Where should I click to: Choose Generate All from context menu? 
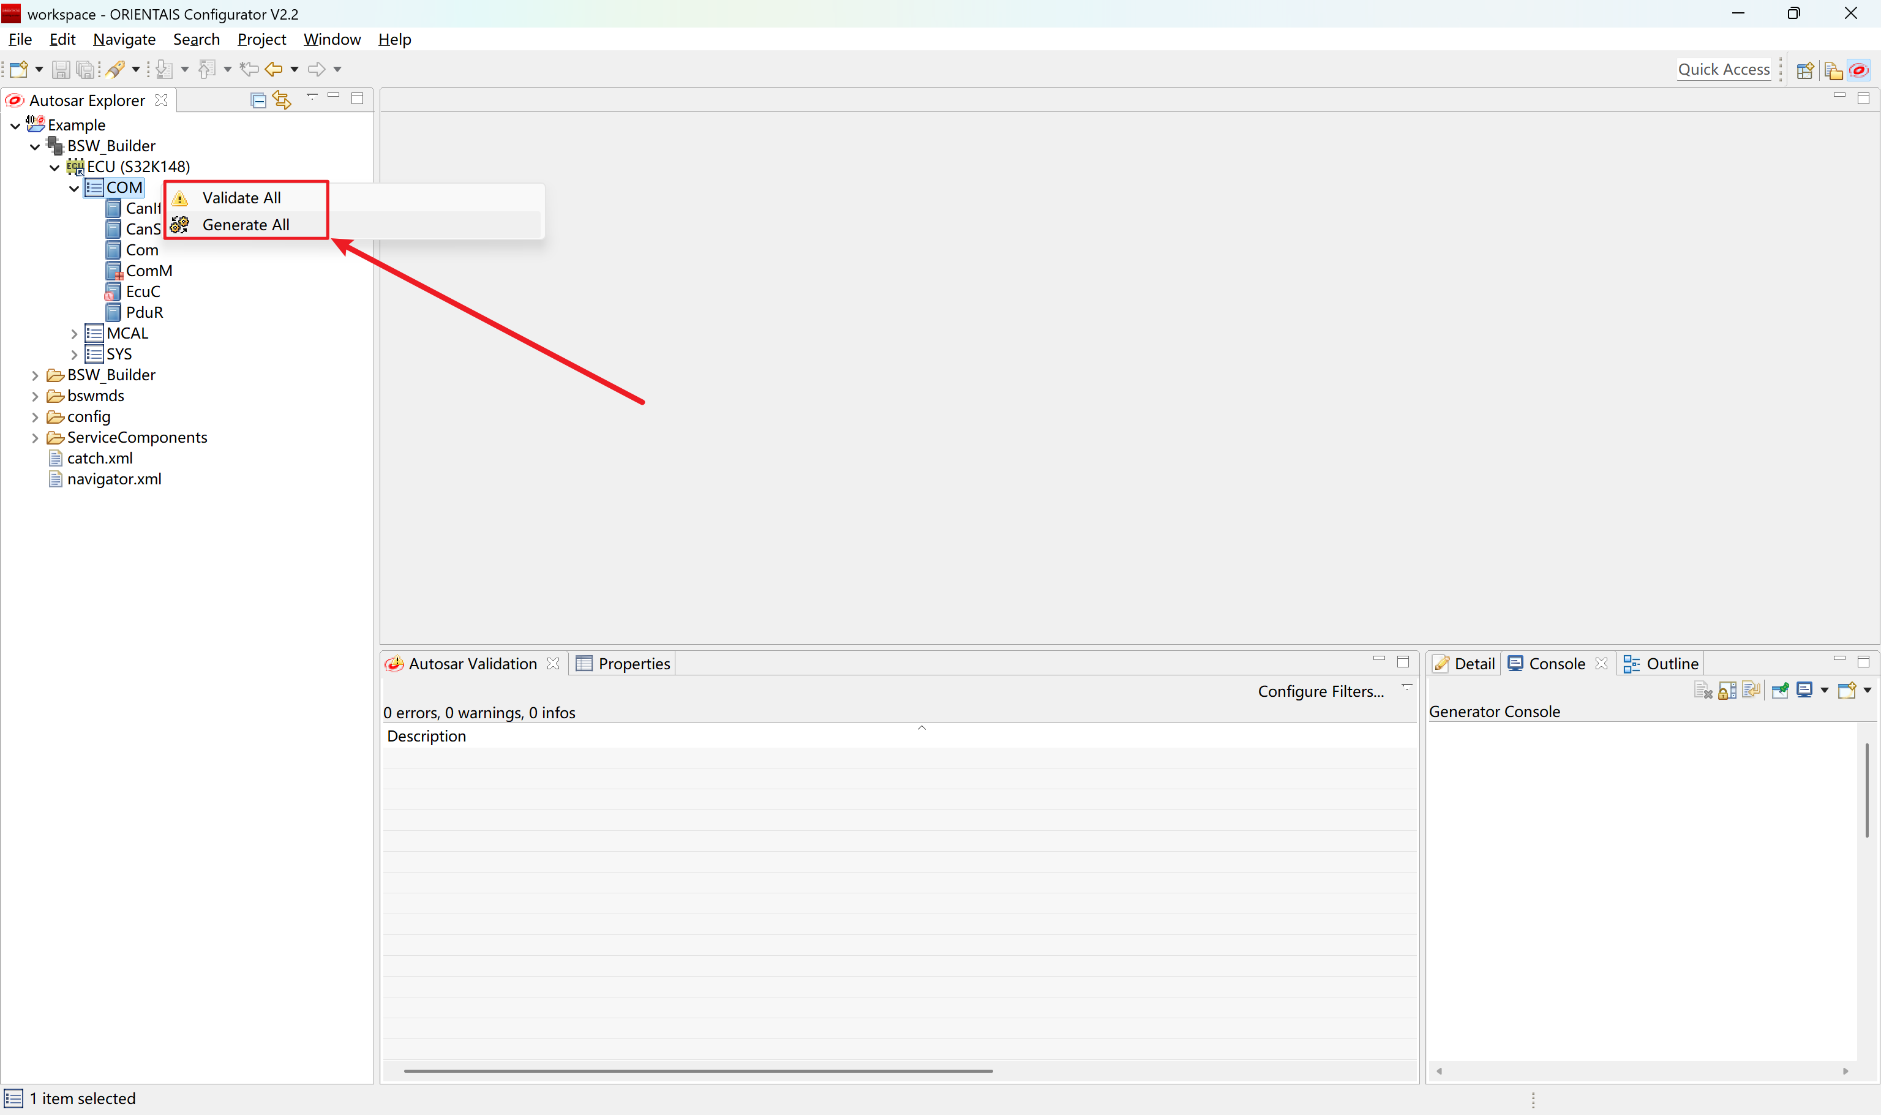tap(246, 225)
